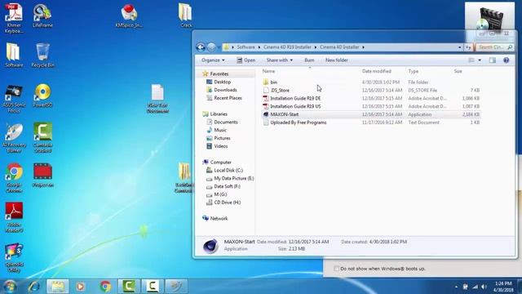This screenshot has width=522, height=294.
Task: Click Software in the breadcrumb path
Action: 246,47
